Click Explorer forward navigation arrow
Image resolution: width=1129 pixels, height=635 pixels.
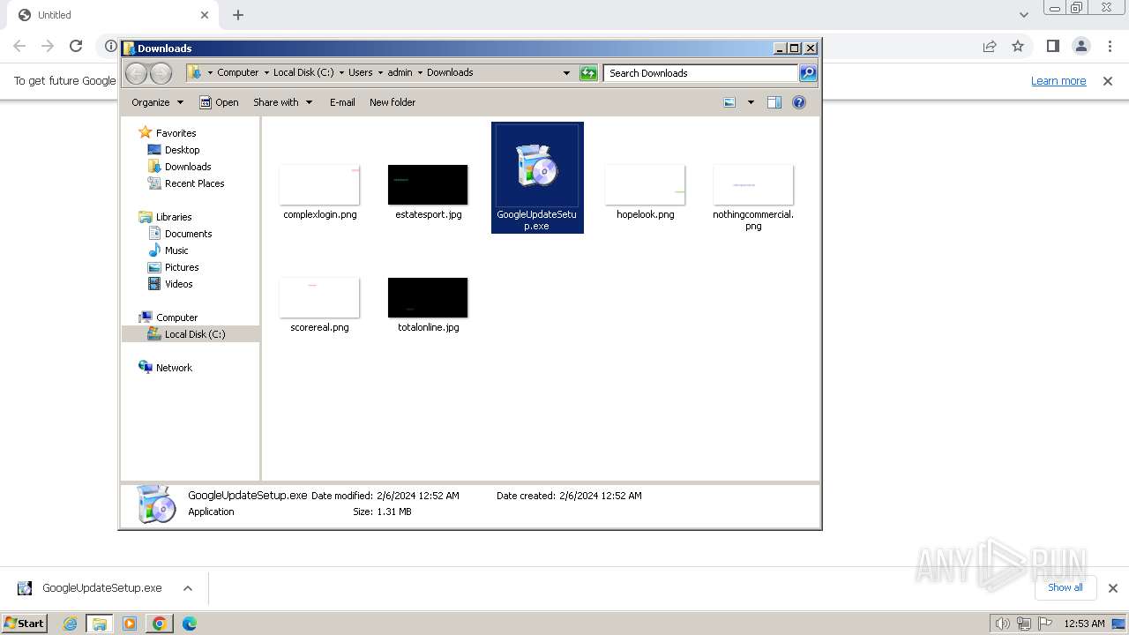click(x=161, y=73)
